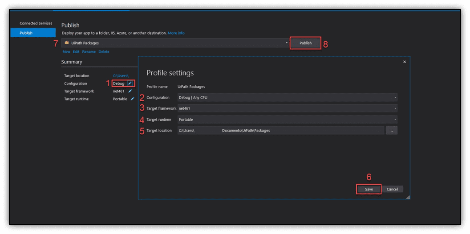Save the profile settings

pos(369,189)
